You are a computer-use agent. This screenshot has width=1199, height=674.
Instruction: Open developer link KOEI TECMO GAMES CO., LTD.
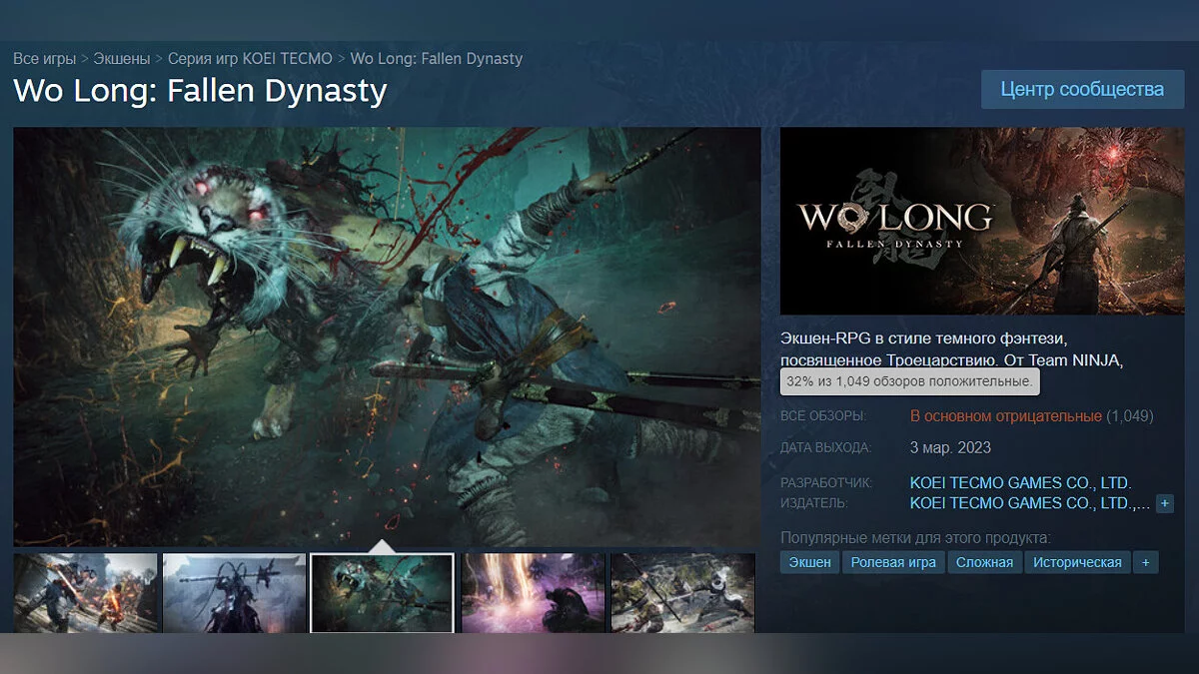coord(1020,482)
